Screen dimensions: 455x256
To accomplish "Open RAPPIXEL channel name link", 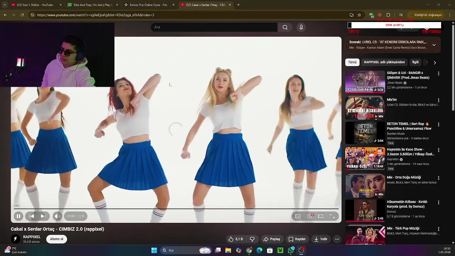I will [32, 237].
